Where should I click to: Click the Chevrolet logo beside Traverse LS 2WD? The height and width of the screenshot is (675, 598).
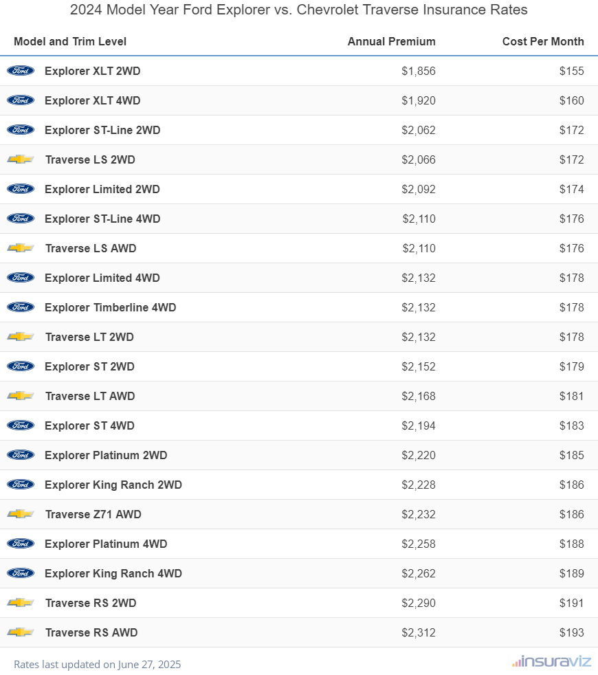21,159
